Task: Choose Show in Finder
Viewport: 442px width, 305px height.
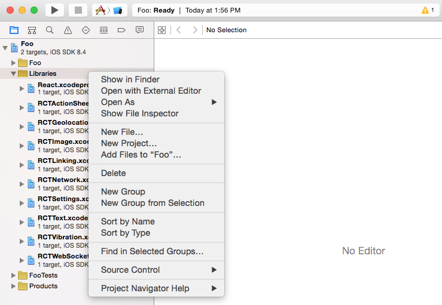Action: point(157,79)
